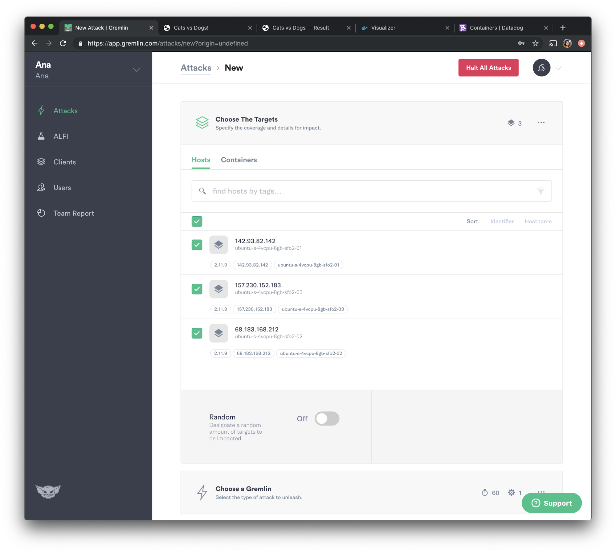Switch to the Hosts tab
Screen dimensions: 616x553
click(x=201, y=160)
